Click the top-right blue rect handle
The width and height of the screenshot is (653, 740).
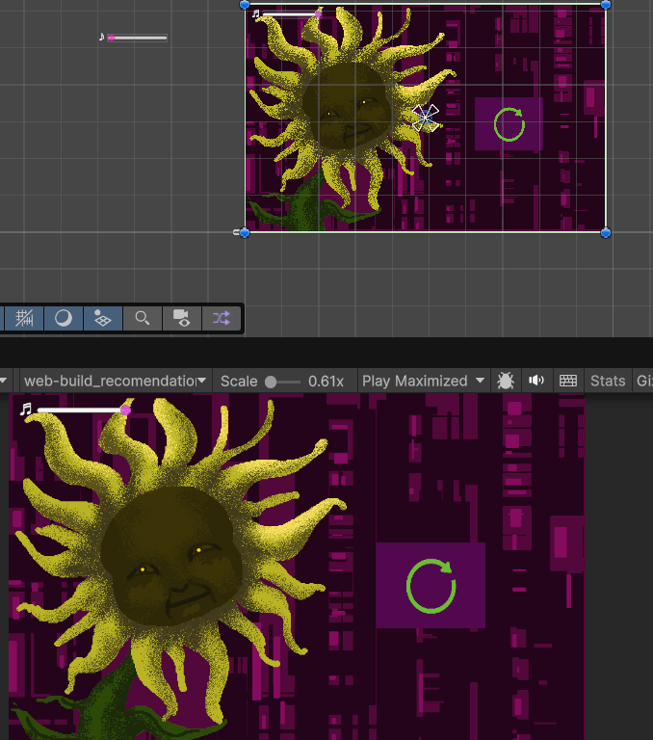coord(606,4)
